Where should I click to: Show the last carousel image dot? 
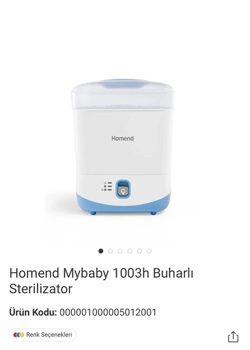pos(149,251)
